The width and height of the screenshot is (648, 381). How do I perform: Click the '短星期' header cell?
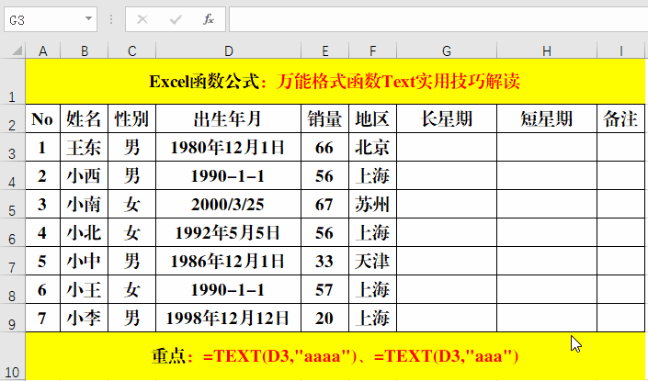click(x=546, y=118)
